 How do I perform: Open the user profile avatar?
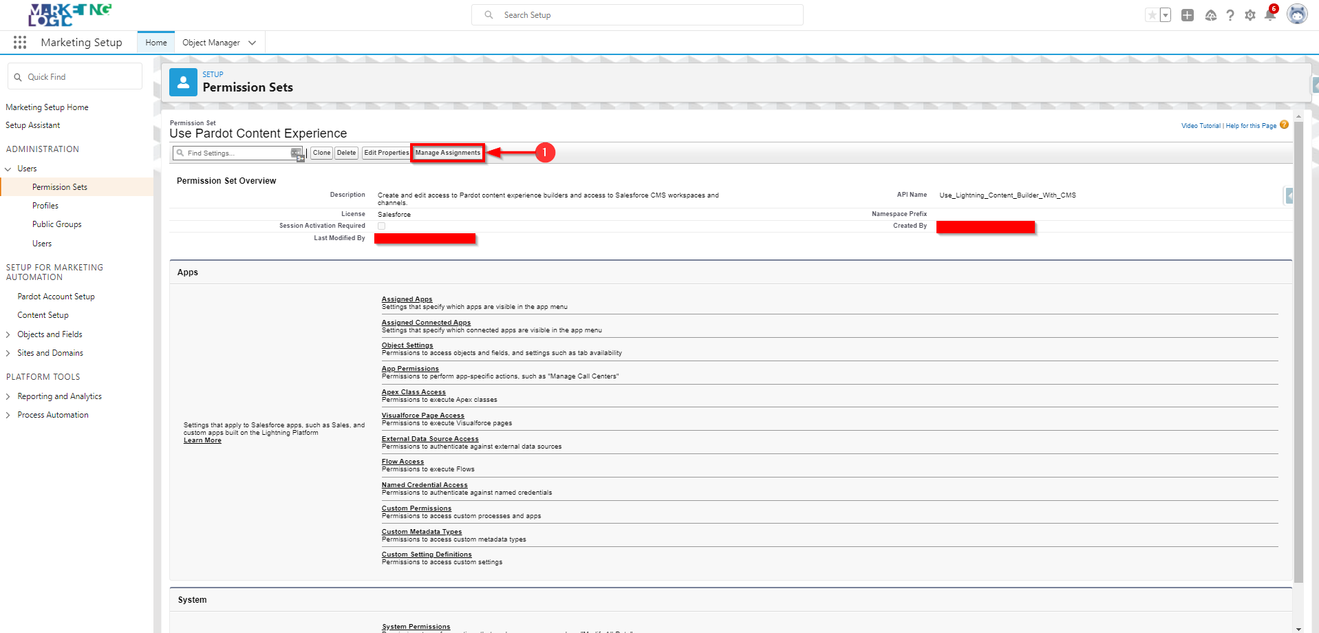pyautogui.click(x=1297, y=14)
